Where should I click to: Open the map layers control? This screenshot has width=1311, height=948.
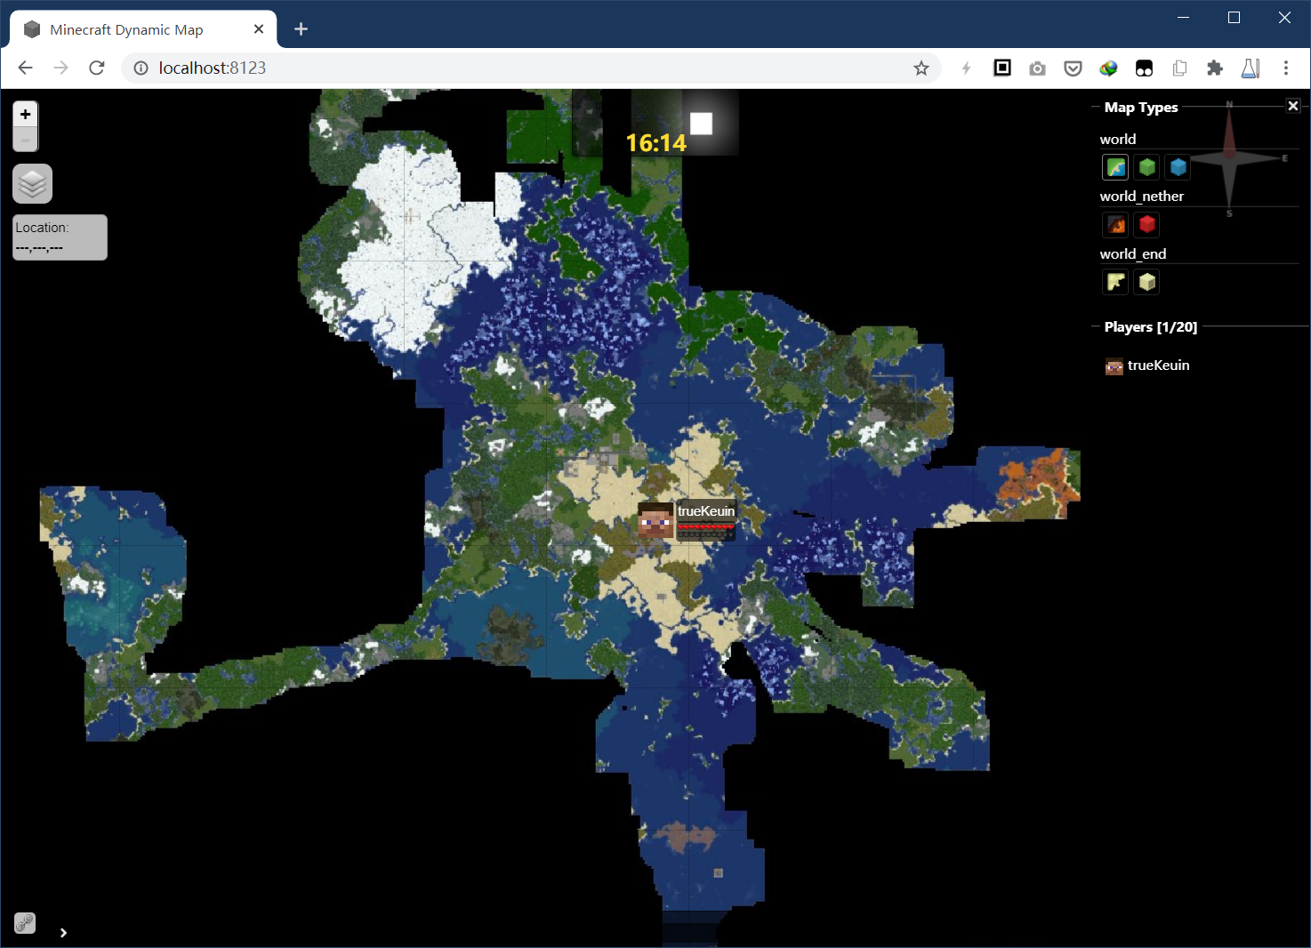pyautogui.click(x=33, y=184)
